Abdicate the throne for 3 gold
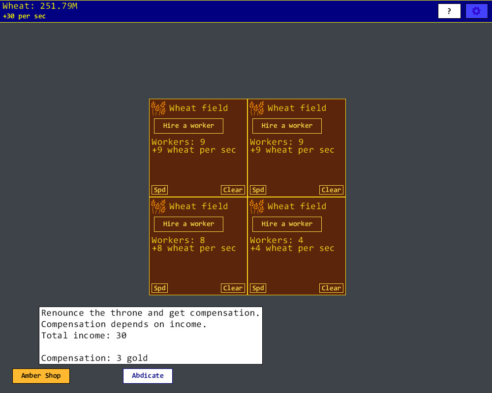The height and width of the screenshot is (393, 492). click(148, 376)
